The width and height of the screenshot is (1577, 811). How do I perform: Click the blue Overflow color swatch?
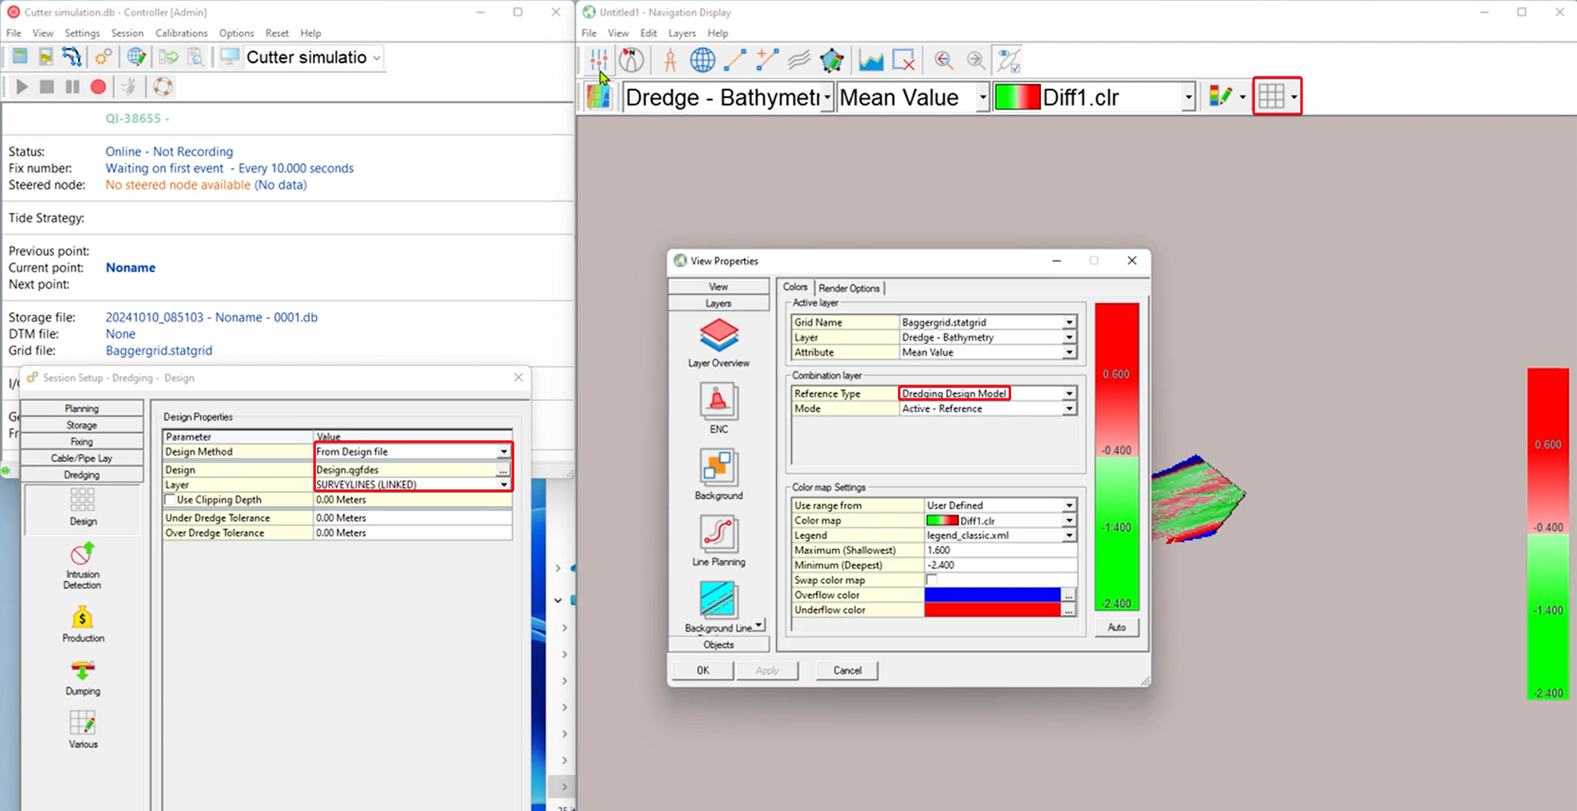pos(992,595)
